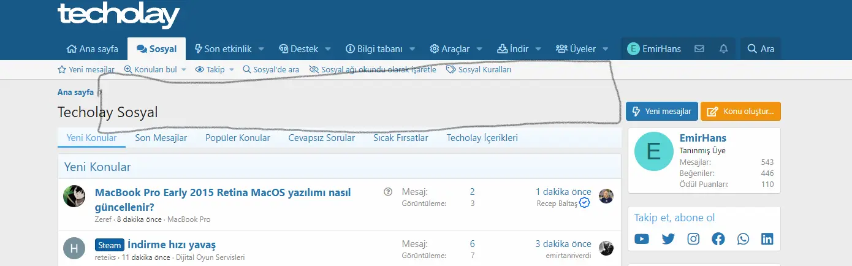Open the İndir section

pyautogui.click(x=512, y=49)
